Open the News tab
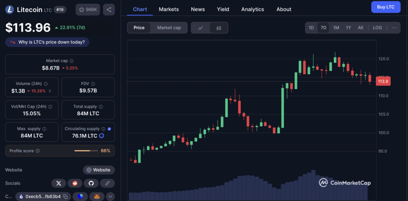The image size is (408, 201). tap(198, 10)
